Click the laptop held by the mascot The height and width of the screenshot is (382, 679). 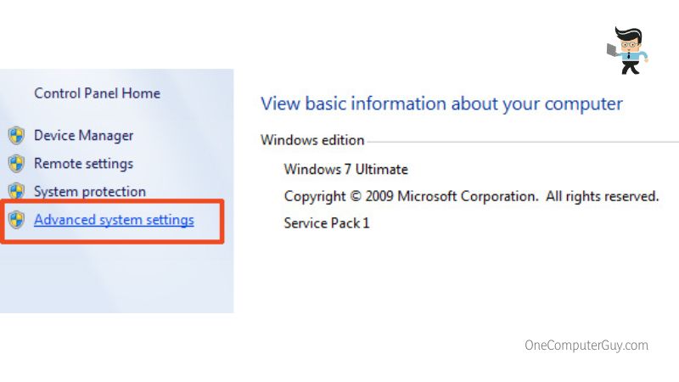point(611,50)
